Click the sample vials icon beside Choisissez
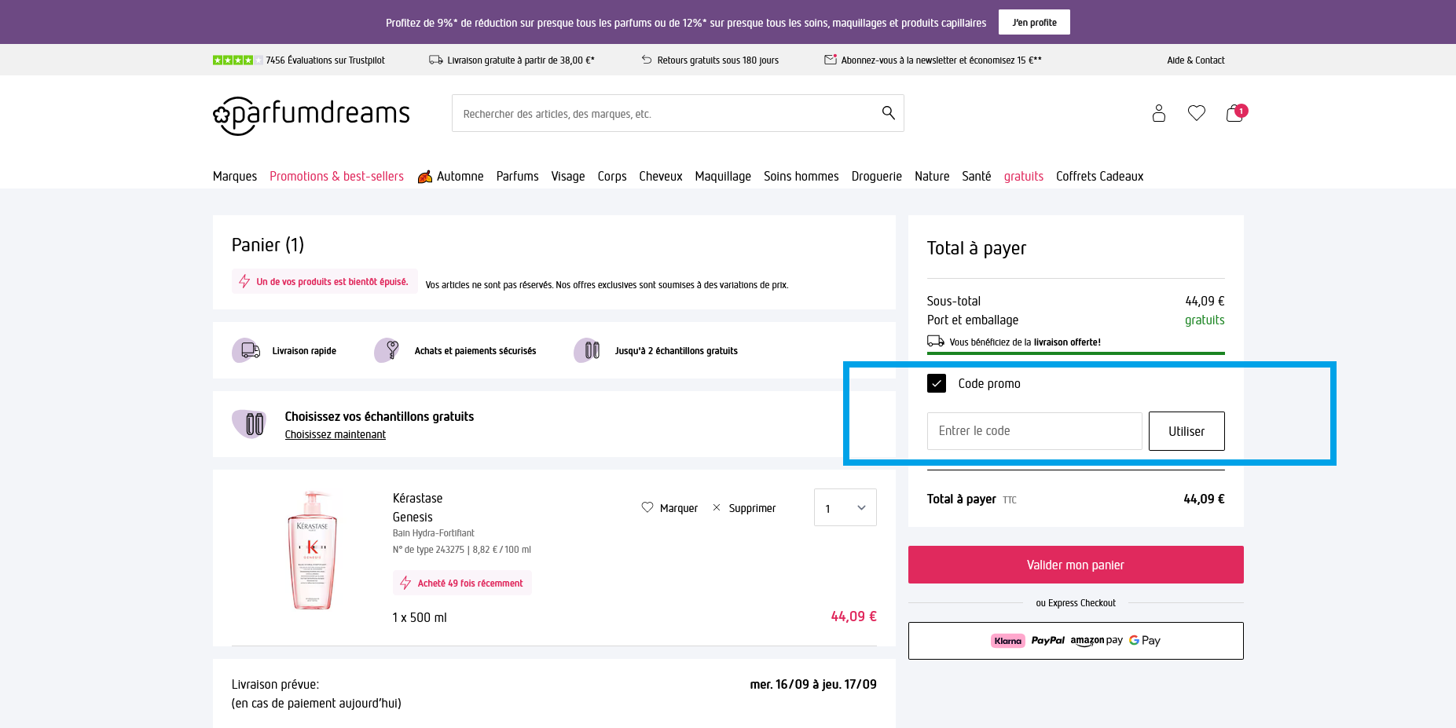The width and height of the screenshot is (1456, 728). click(x=250, y=424)
